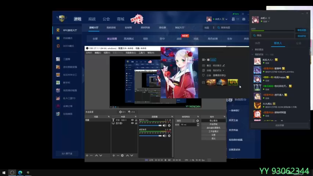313x176 pixels.
Task: Open source properties gear below sources list
Action: (122, 155)
